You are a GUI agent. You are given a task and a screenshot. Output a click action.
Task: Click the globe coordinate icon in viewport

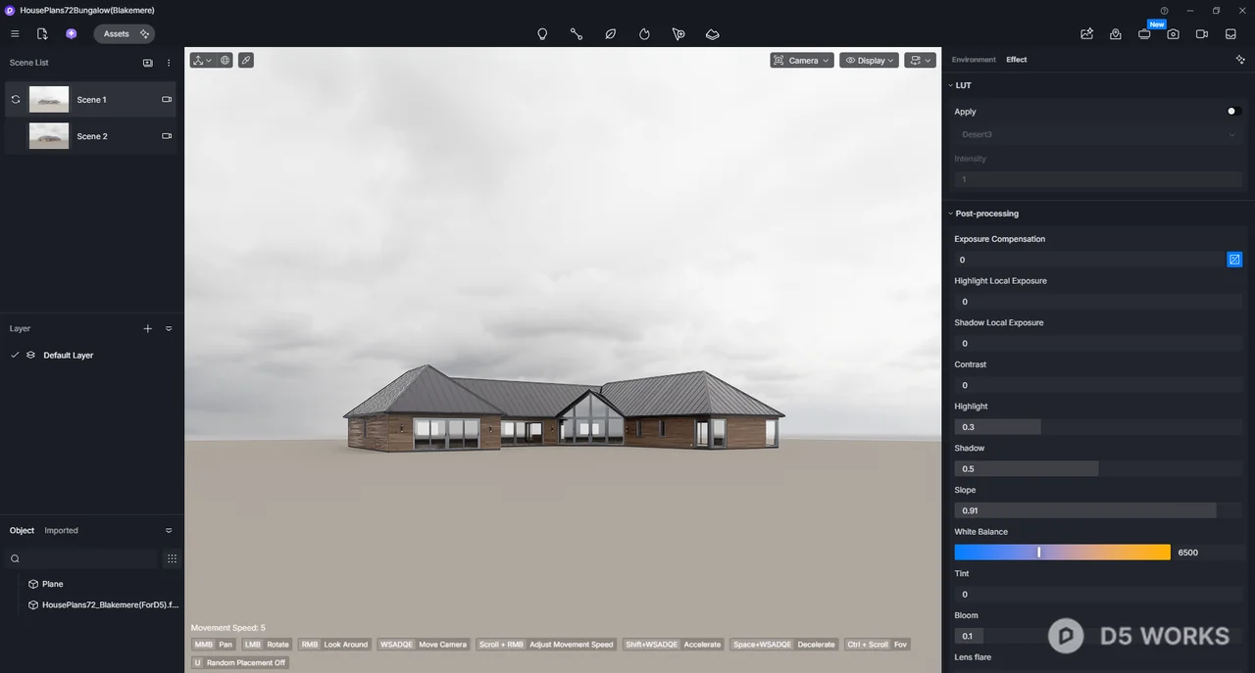225,60
